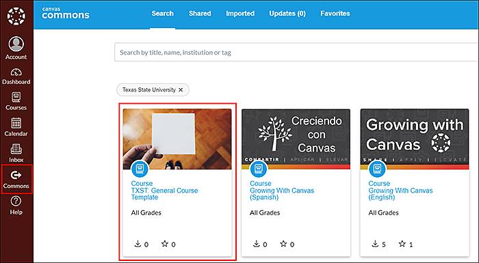Open the Imported tab
The height and width of the screenshot is (263, 479).
click(240, 14)
